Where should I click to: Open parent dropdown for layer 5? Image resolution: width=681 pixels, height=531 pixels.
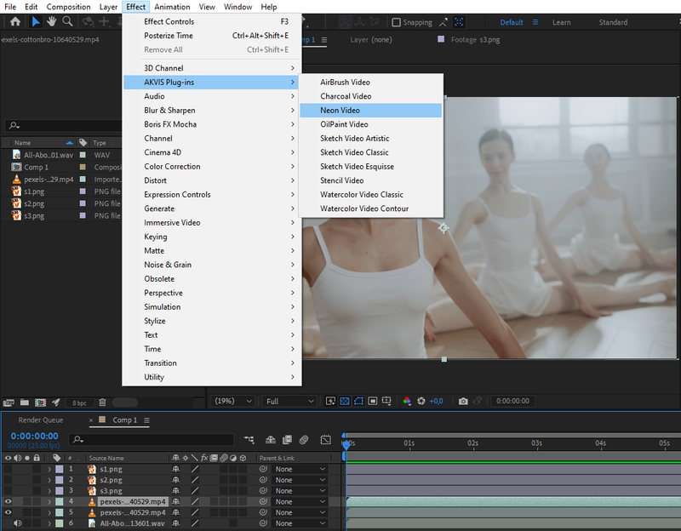point(300,512)
